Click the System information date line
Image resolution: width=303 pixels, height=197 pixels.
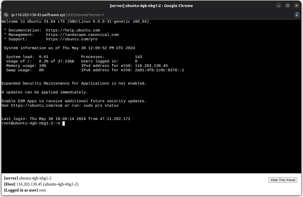coord(69,48)
